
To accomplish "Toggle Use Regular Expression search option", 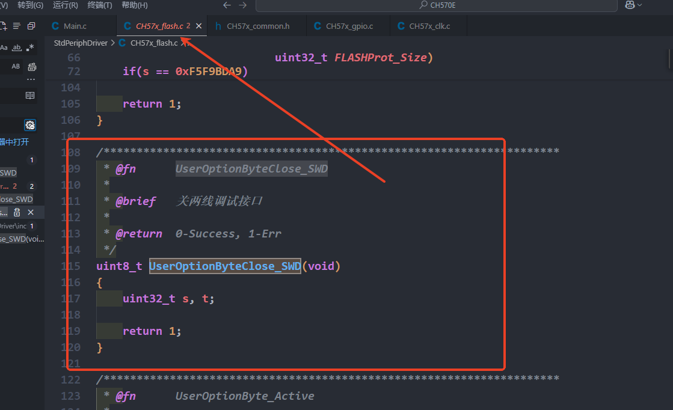I will [x=31, y=47].
